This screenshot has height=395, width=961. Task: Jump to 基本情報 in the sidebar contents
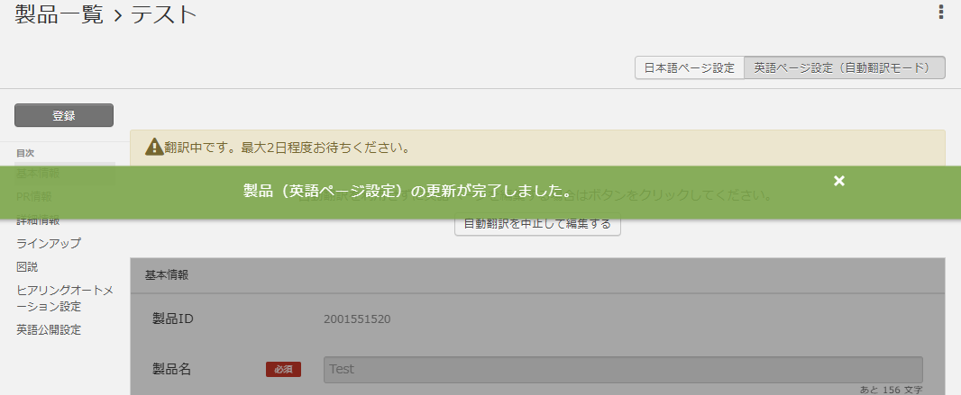coord(38,173)
